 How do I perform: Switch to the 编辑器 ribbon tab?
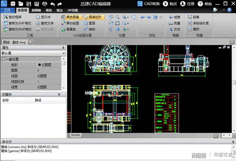[x=36, y=11]
